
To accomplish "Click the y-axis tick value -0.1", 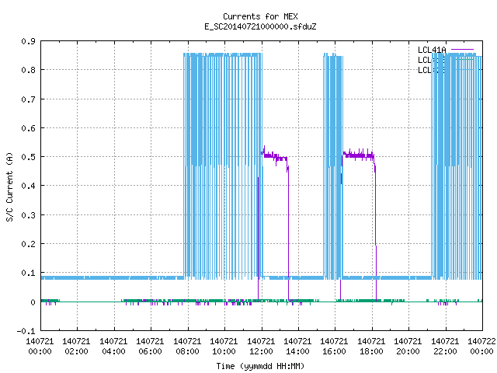I will [x=26, y=331].
